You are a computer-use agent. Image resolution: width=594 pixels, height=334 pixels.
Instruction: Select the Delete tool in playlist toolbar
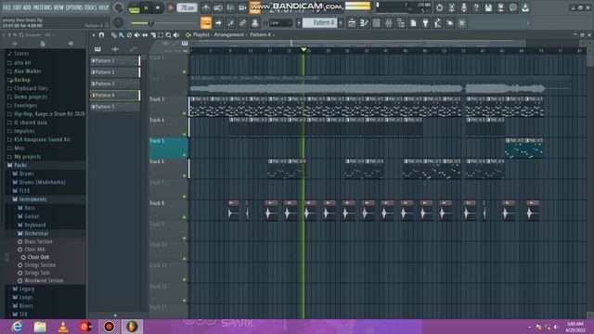tap(129, 35)
